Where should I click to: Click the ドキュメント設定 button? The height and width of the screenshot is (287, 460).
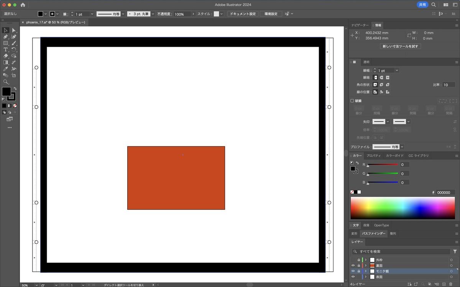tap(243, 14)
